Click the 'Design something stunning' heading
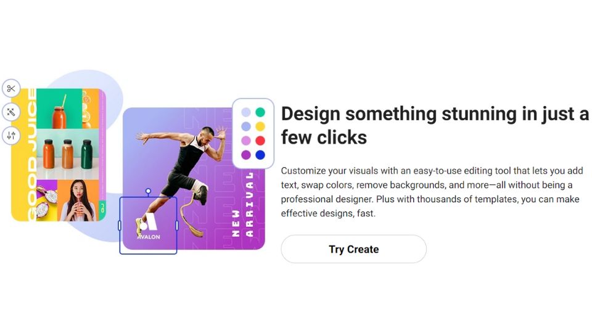The image size is (592, 333). [435, 125]
